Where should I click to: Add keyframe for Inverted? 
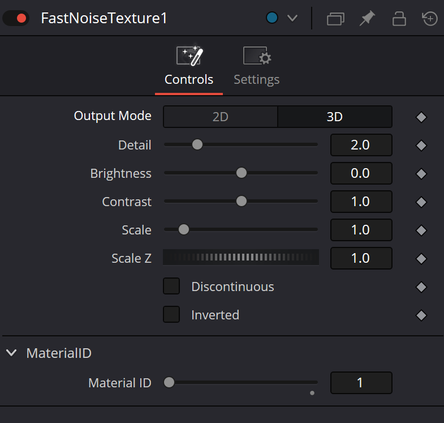(x=421, y=315)
